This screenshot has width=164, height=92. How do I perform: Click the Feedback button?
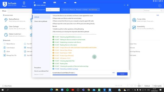click(x=147, y=86)
